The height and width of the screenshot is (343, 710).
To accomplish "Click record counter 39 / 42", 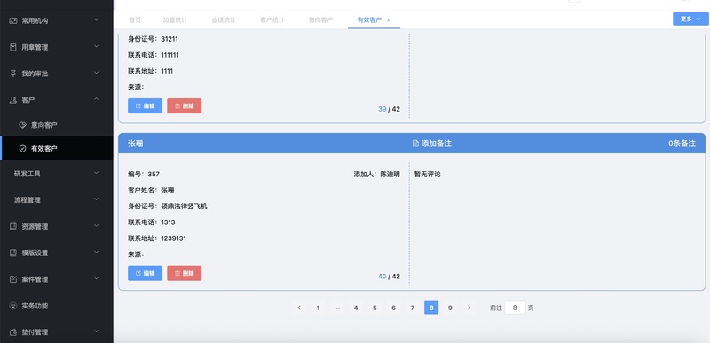I will click(x=389, y=109).
